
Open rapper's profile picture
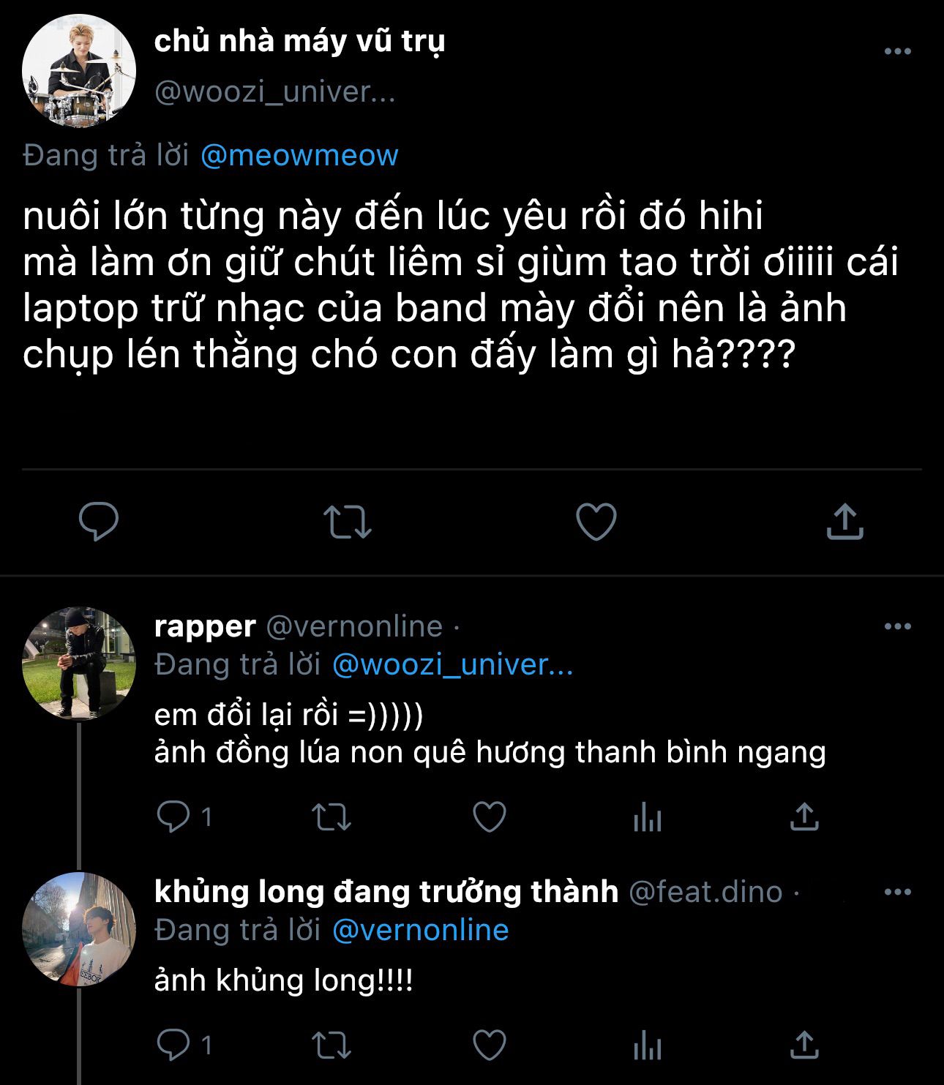tap(79, 664)
